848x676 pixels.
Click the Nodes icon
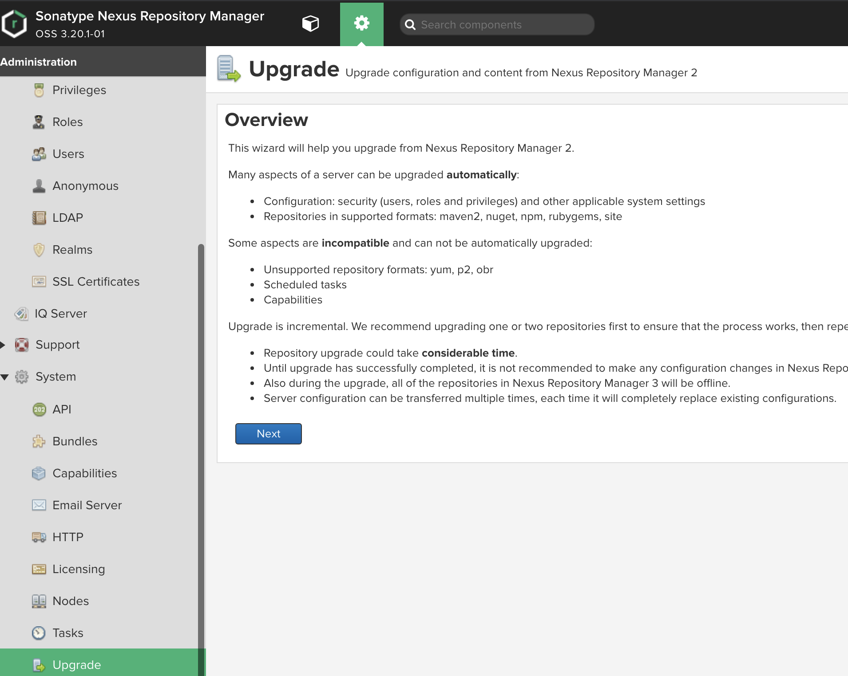pos(39,601)
